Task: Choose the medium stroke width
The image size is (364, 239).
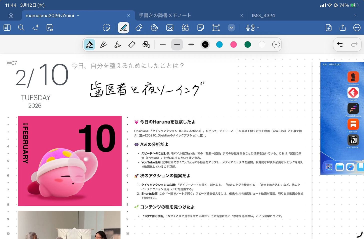Action: coord(177,44)
